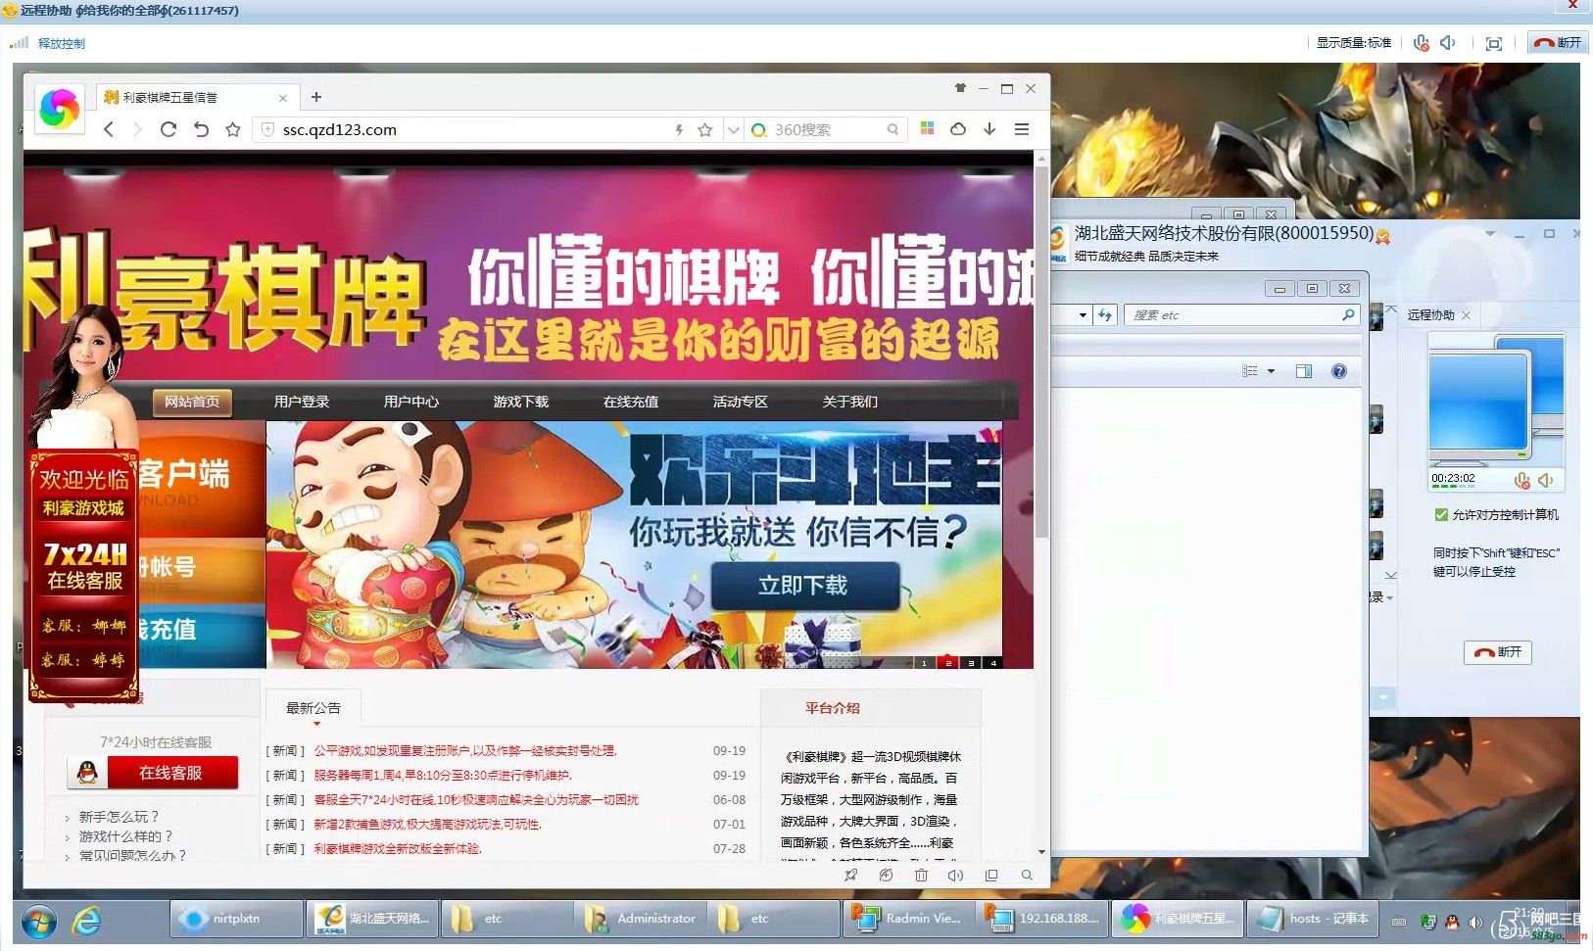
Task: Click 断开 button in the 远程协助 panel
Action: (x=1498, y=652)
